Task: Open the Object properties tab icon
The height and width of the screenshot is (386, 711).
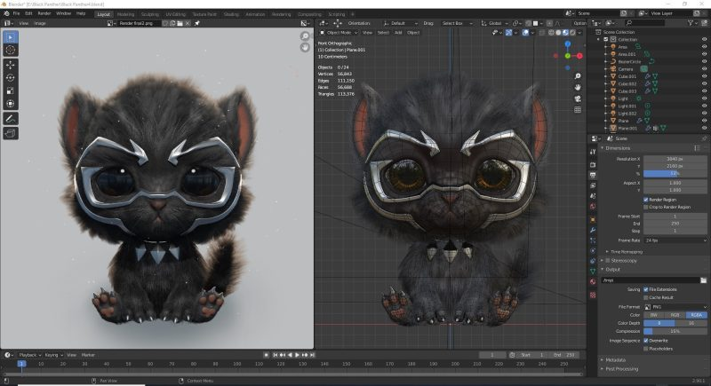Action: pos(593,219)
